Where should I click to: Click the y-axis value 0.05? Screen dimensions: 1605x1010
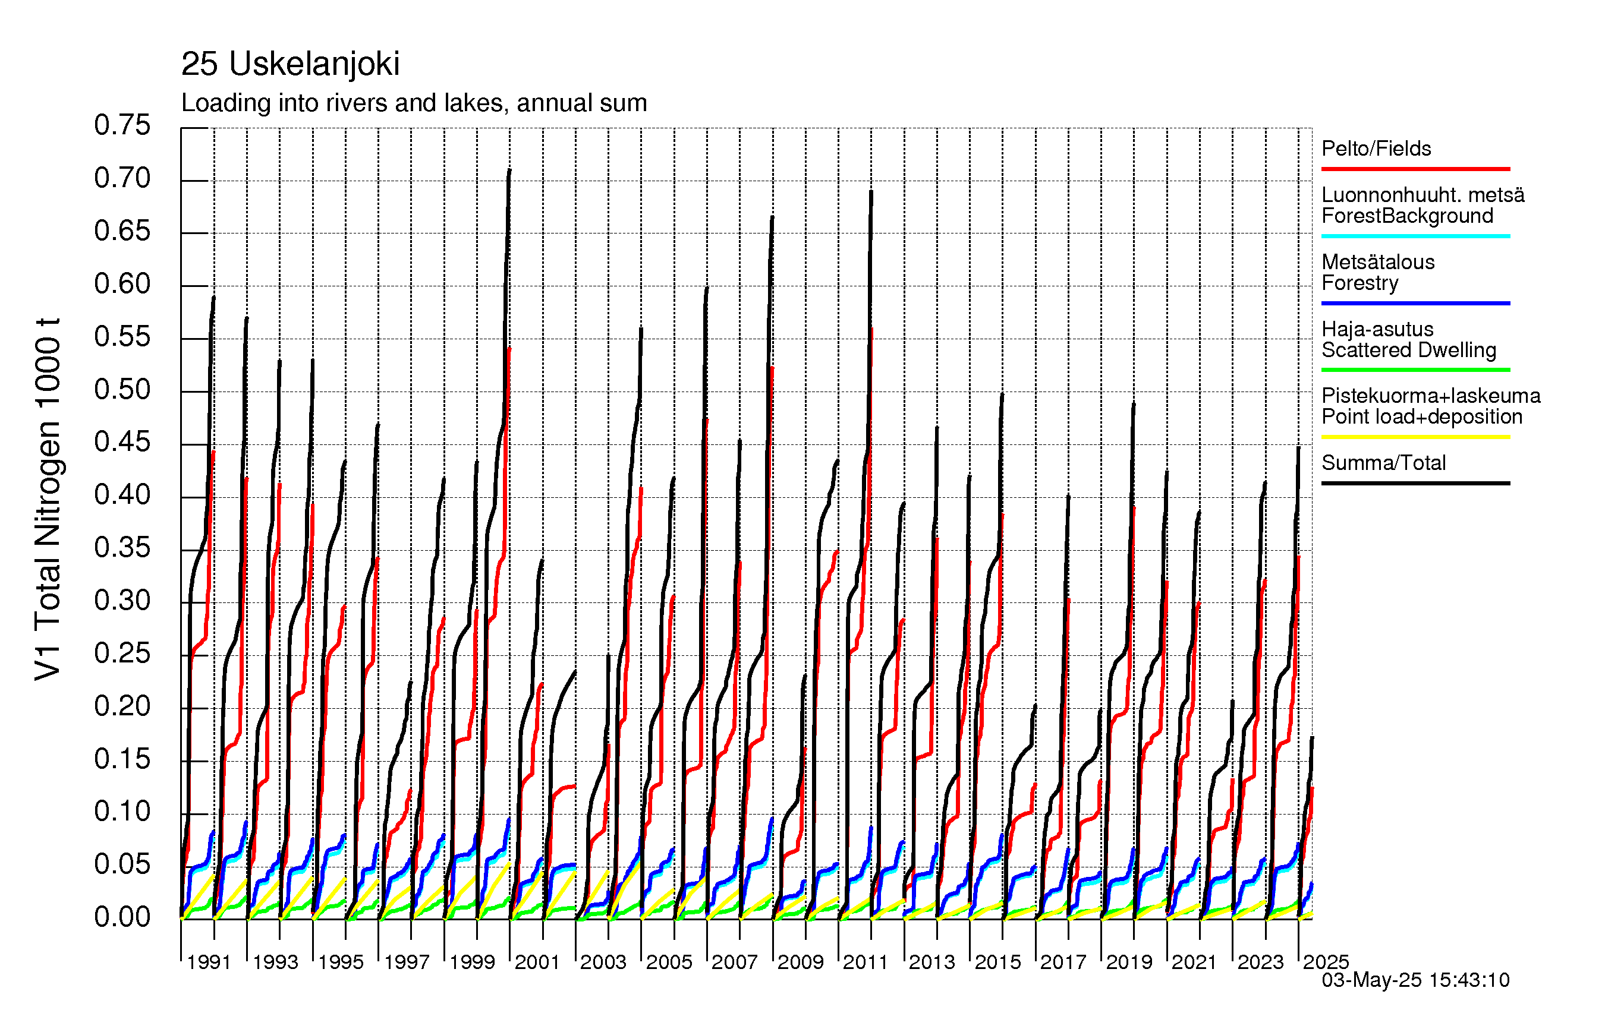click(122, 864)
